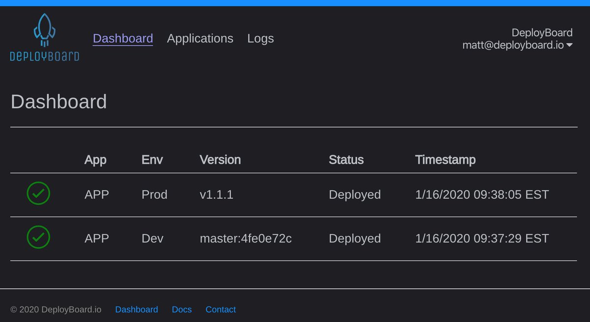Open the Docs footer link
Screen dimensions: 590x322
point(182,309)
